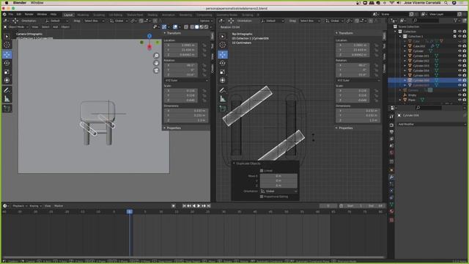Select the Move tool in the camera viewport toolbar
469x264 pixels.
coord(7,54)
